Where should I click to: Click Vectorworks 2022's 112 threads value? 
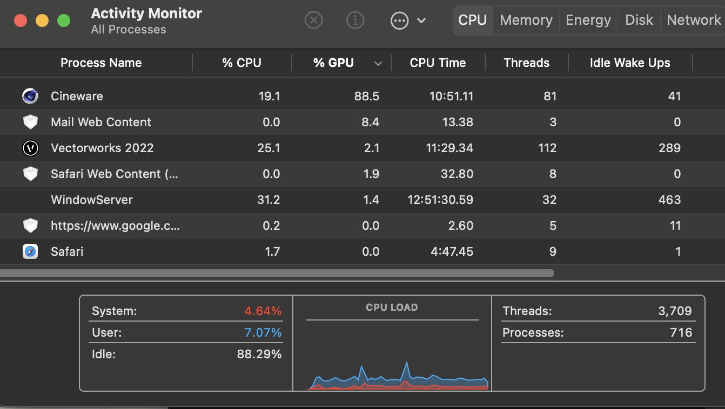click(x=547, y=148)
